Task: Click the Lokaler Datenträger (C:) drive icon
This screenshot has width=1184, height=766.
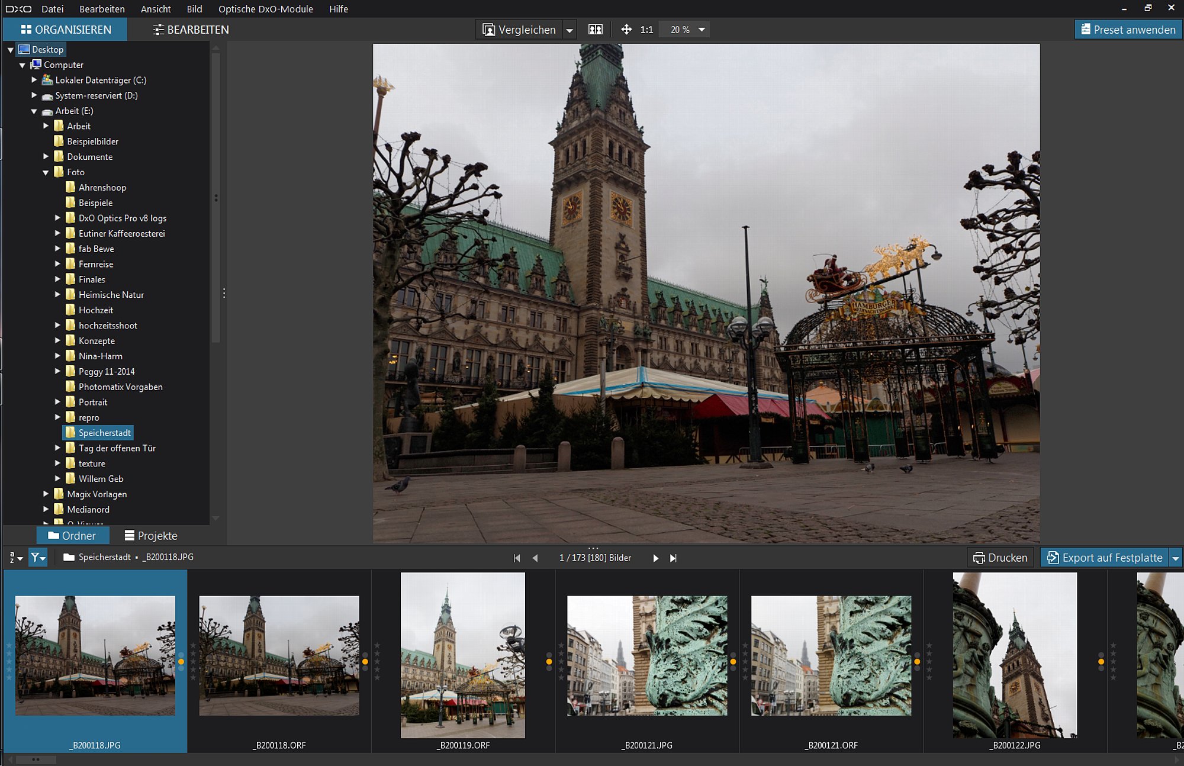Action: click(x=47, y=80)
